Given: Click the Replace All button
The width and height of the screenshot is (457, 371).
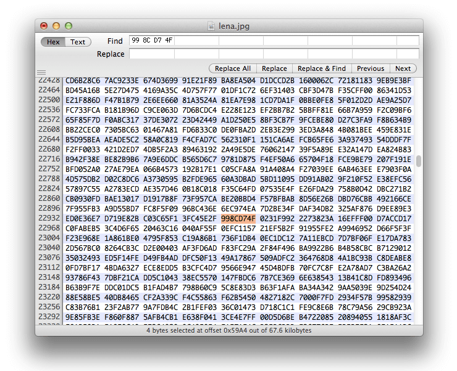Looking at the screenshot, I should (x=233, y=68).
